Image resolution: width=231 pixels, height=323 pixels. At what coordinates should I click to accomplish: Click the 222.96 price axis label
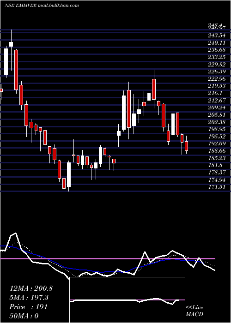pos(217,79)
